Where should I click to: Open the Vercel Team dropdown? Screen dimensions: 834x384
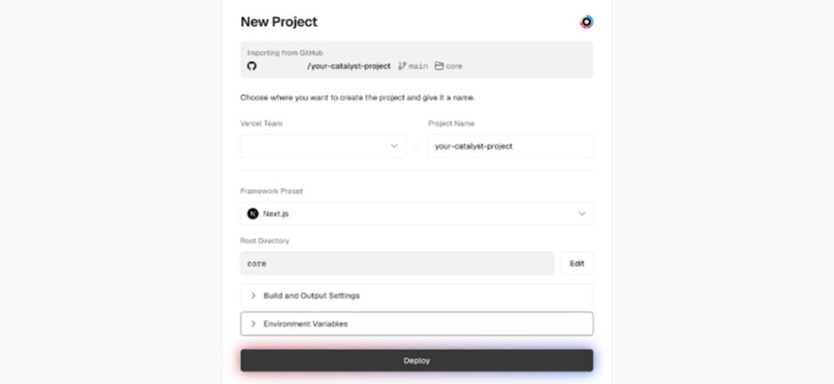click(x=322, y=146)
